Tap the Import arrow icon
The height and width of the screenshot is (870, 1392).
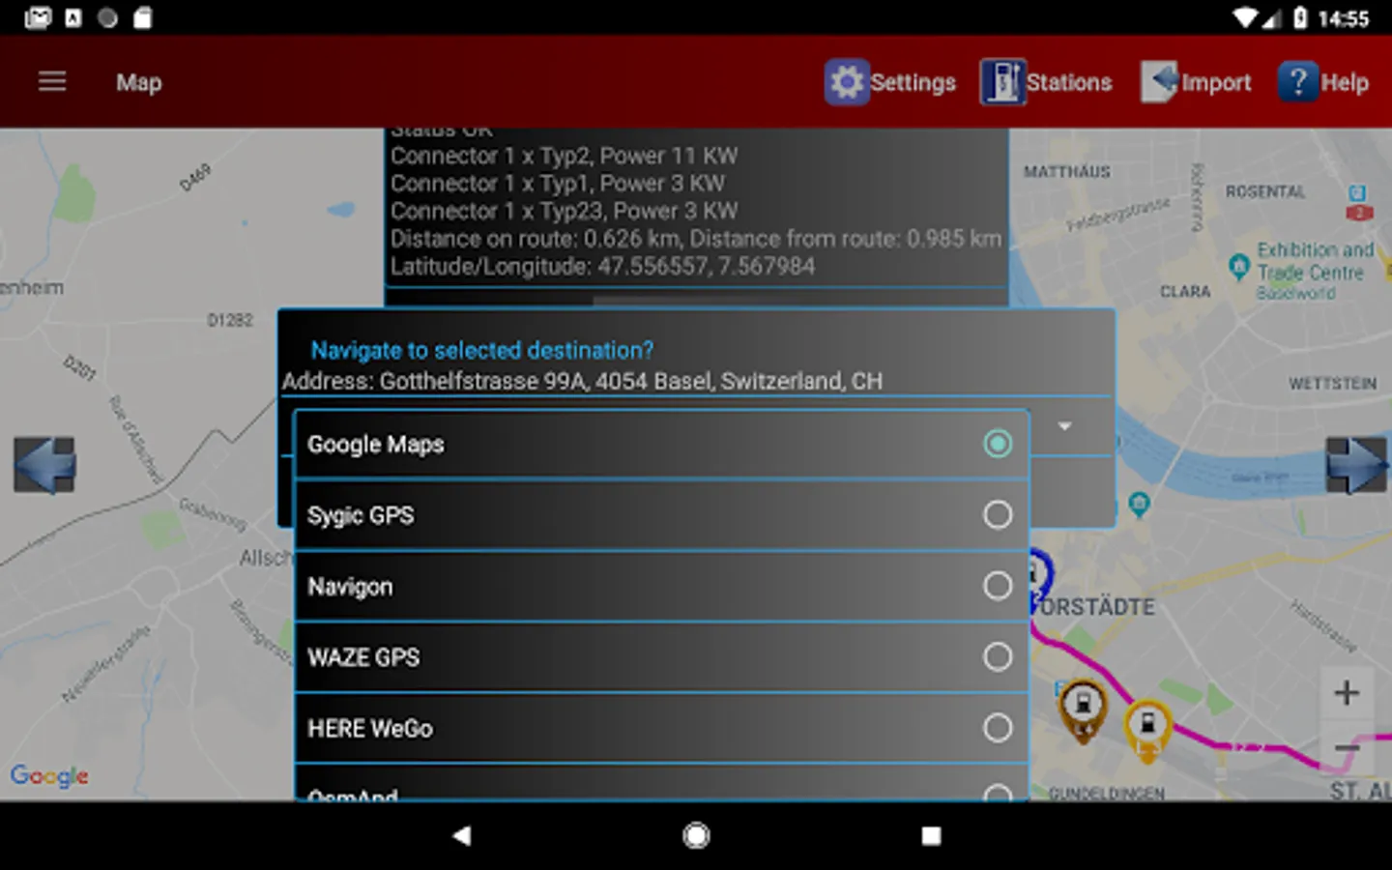coord(1159,82)
